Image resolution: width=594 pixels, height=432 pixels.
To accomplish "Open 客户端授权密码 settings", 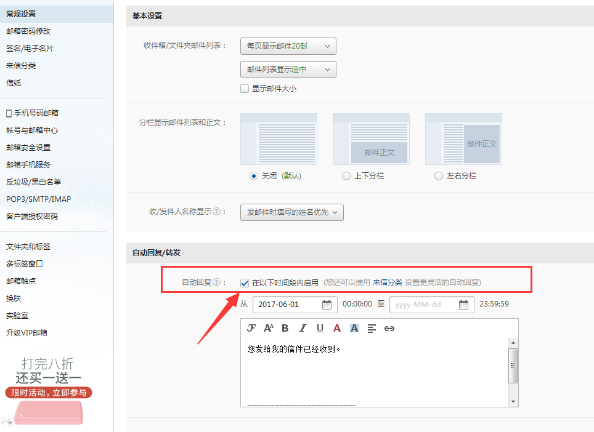I will pyautogui.click(x=32, y=217).
